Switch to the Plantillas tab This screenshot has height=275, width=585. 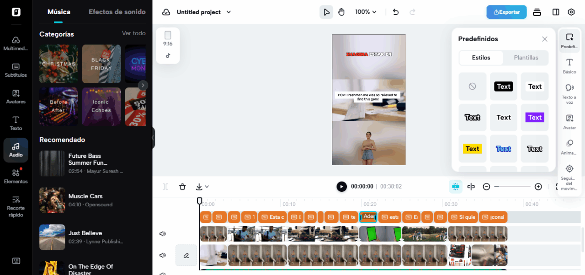[x=526, y=58]
